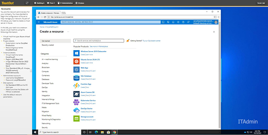268x135 pixels.
Task: Open the Compute category
Action: 45,71
